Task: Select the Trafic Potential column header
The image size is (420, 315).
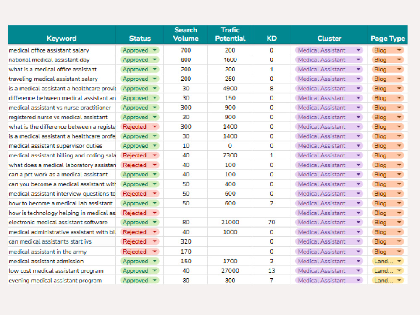Action: coord(230,34)
